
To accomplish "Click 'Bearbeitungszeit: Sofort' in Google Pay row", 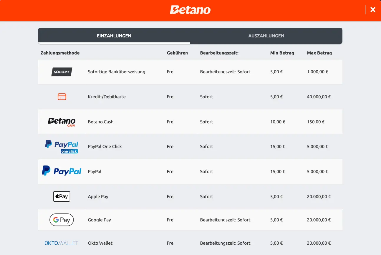I will [x=225, y=220].
